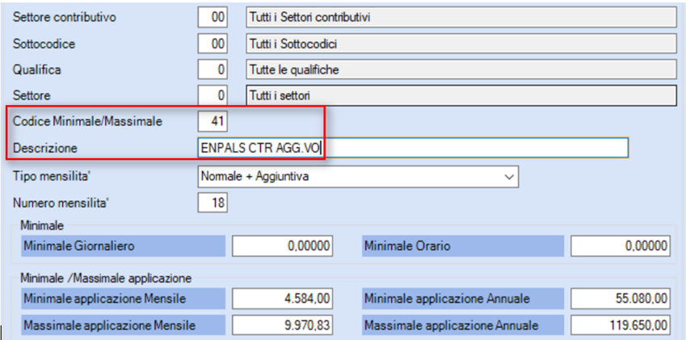
Task: Click the Massimale applicazione Annuale value
Action: (621, 325)
